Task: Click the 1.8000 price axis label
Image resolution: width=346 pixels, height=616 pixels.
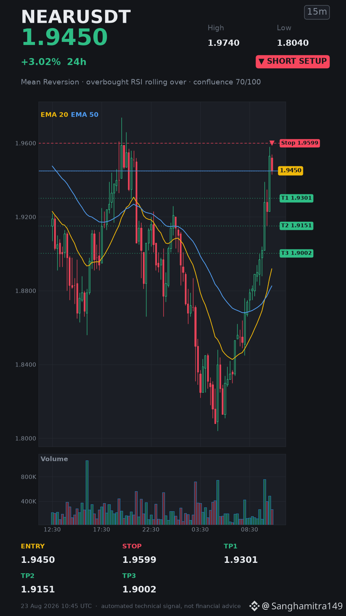Action: pyautogui.click(x=25, y=439)
